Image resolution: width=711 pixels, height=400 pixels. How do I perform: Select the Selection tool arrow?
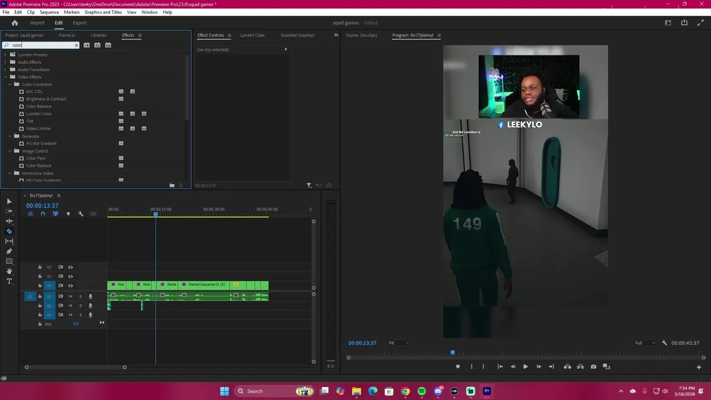point(9,201)
